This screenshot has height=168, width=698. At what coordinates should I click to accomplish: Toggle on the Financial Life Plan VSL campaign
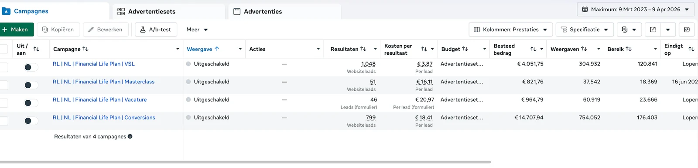(x=31, y=67)
